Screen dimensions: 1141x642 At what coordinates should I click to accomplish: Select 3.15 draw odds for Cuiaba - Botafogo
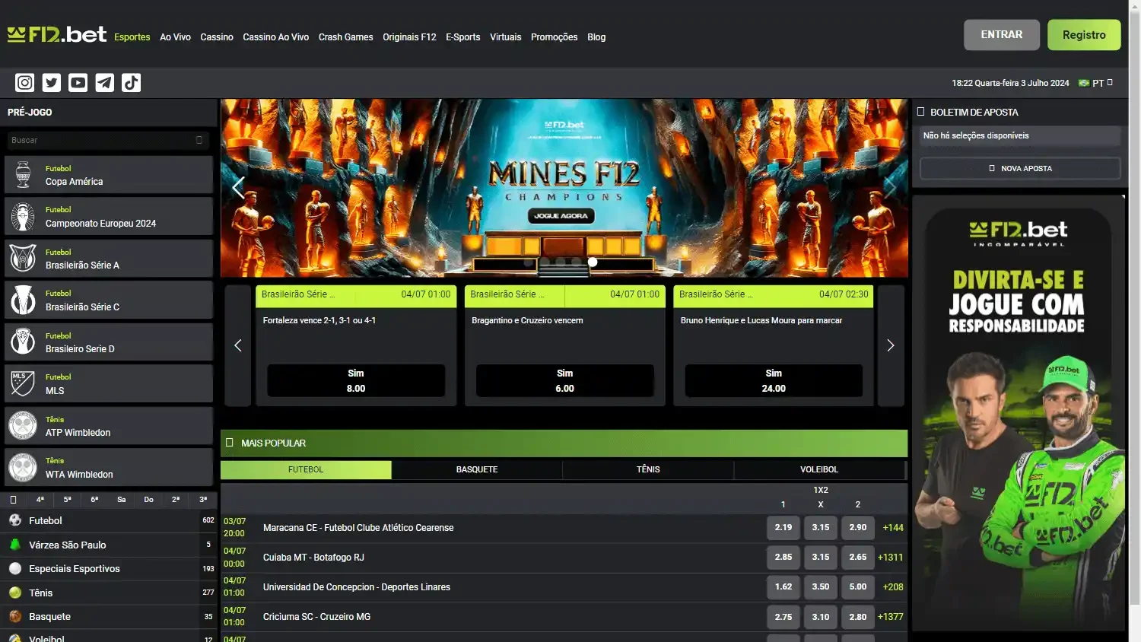821,558
